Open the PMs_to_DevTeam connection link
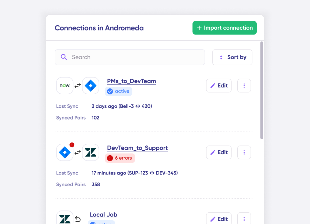This screenshot has width=310, height=224. (x=131, y=81)
